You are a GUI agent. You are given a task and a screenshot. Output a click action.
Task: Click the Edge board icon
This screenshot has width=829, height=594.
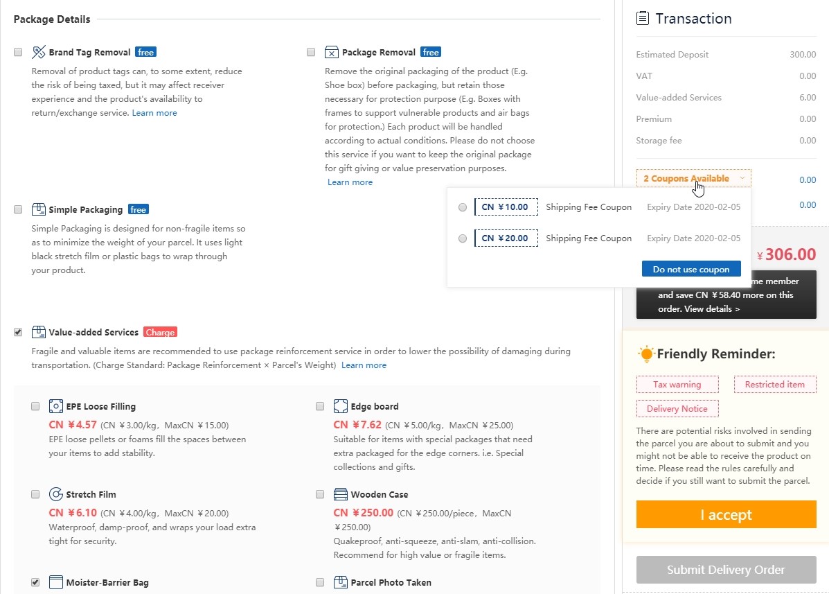pyautogui.click(x=341, y=406)
